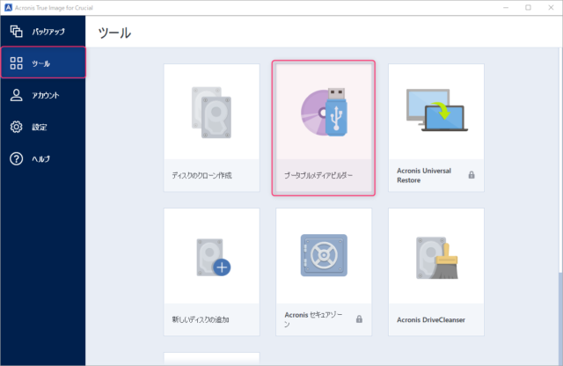
Task: Click the USB and disc media builder icon
Action: point(324,113)
